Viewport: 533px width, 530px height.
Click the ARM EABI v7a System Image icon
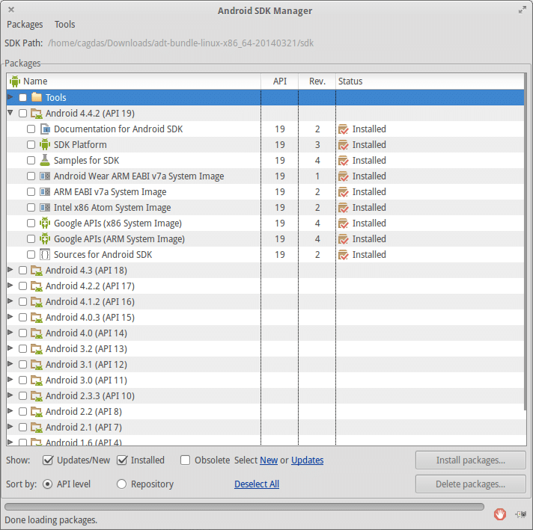click(45, 192)
